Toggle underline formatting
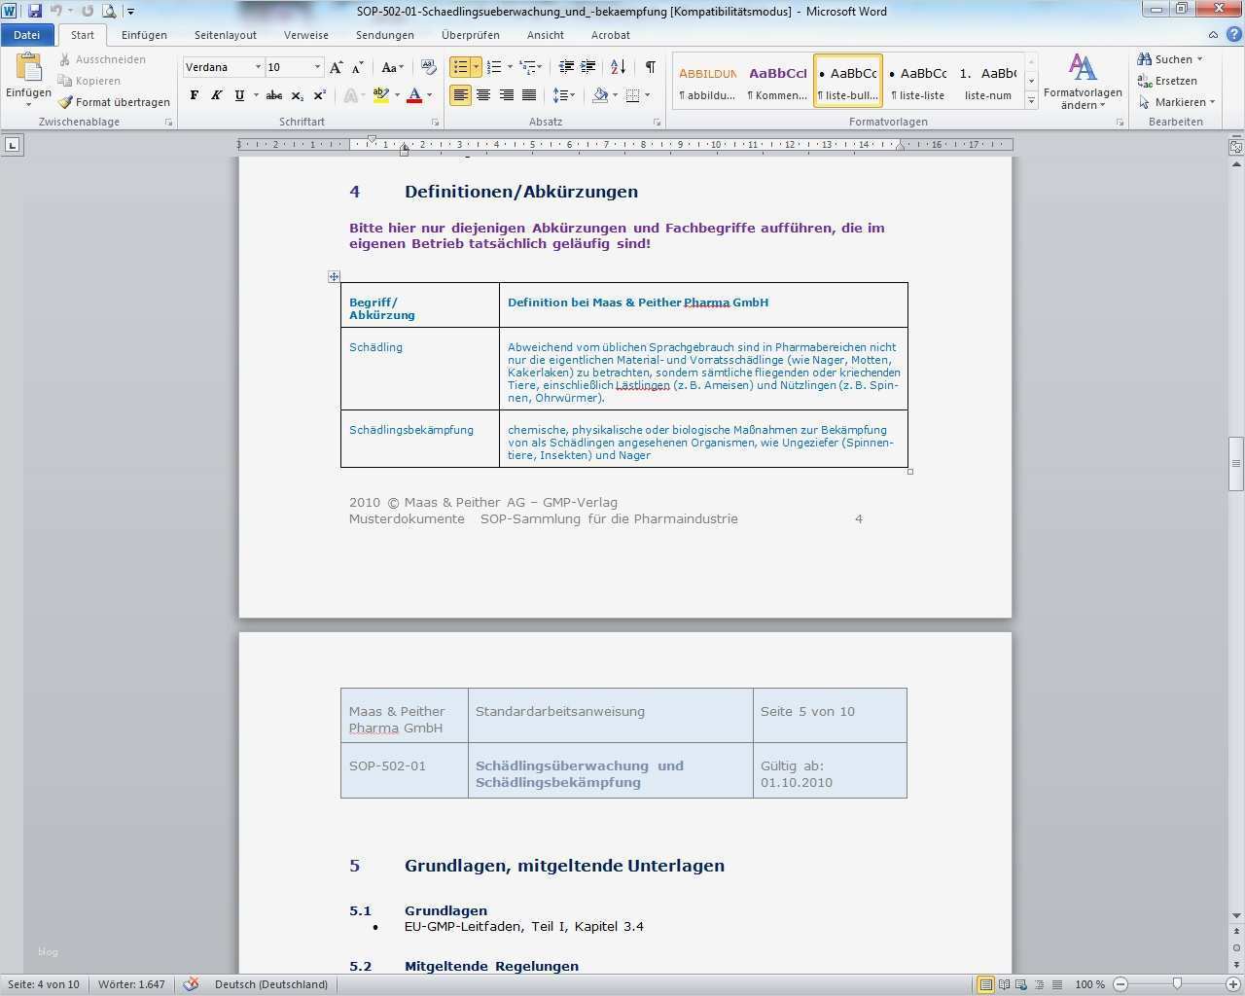This screenshot has height=996, width=1245. click(x=239, y=95)
